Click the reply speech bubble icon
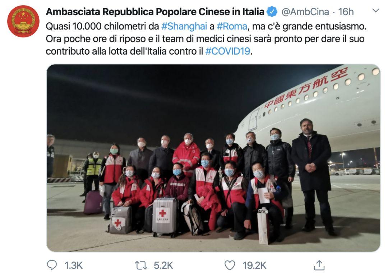388x278 pixels. [52, 265]
